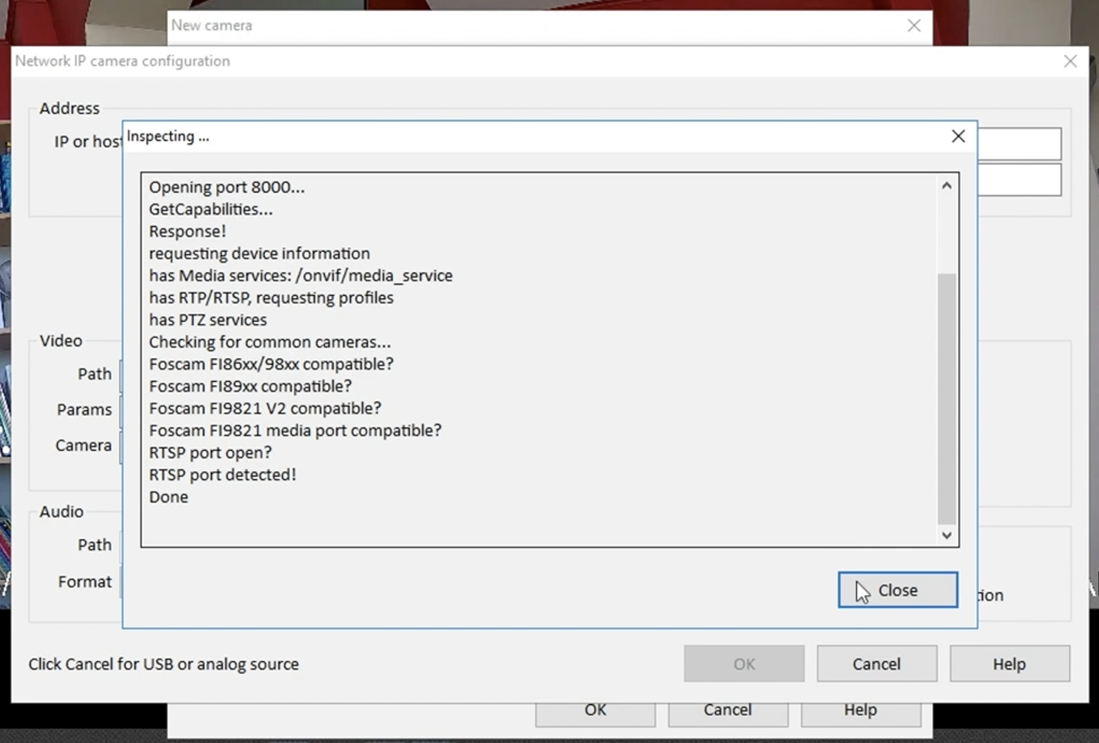This screenshot has width=1099, height=743.
Task: Click 'has PTZ services' log line
Action: 208,320
